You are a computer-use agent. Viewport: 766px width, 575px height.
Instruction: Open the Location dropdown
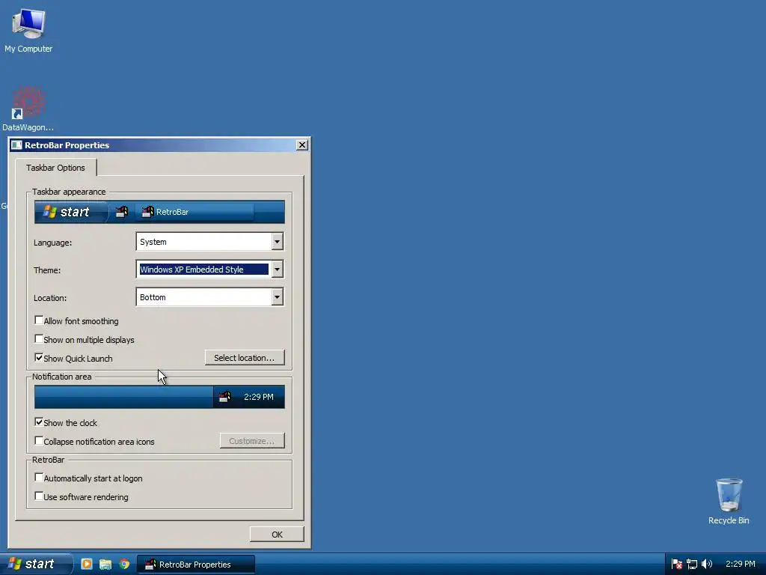point(209,296)
